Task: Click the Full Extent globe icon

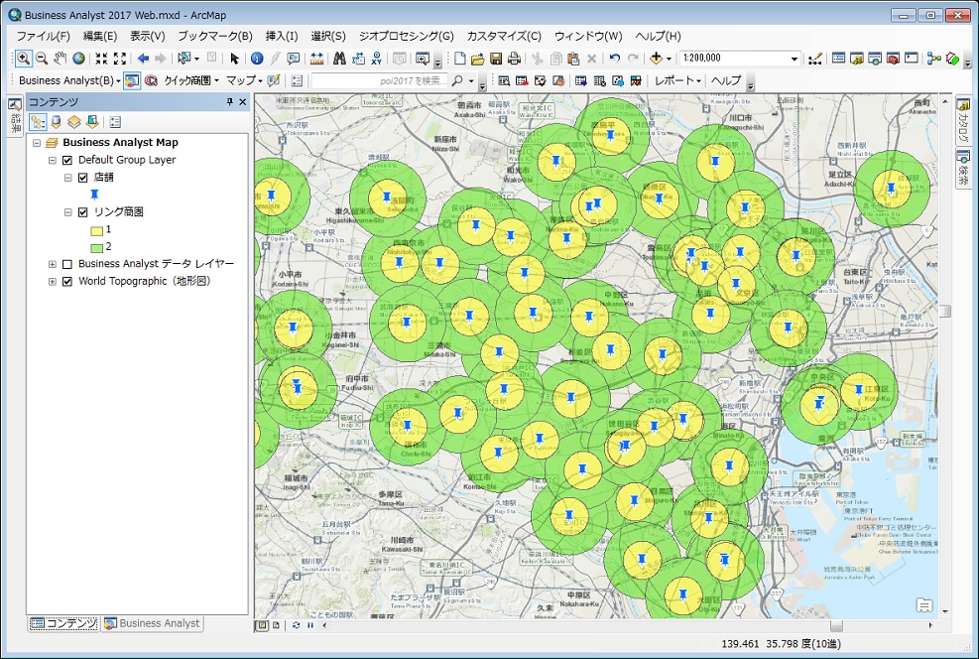Action: click(78, 59)
